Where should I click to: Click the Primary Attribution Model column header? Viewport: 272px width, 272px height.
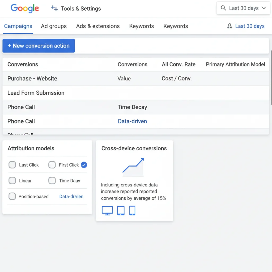click(x=235, y=64)
